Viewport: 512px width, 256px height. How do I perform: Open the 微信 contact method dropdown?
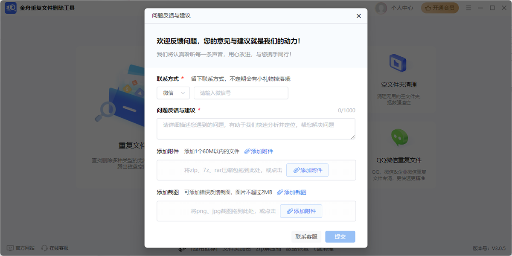[x=173, y=93]
